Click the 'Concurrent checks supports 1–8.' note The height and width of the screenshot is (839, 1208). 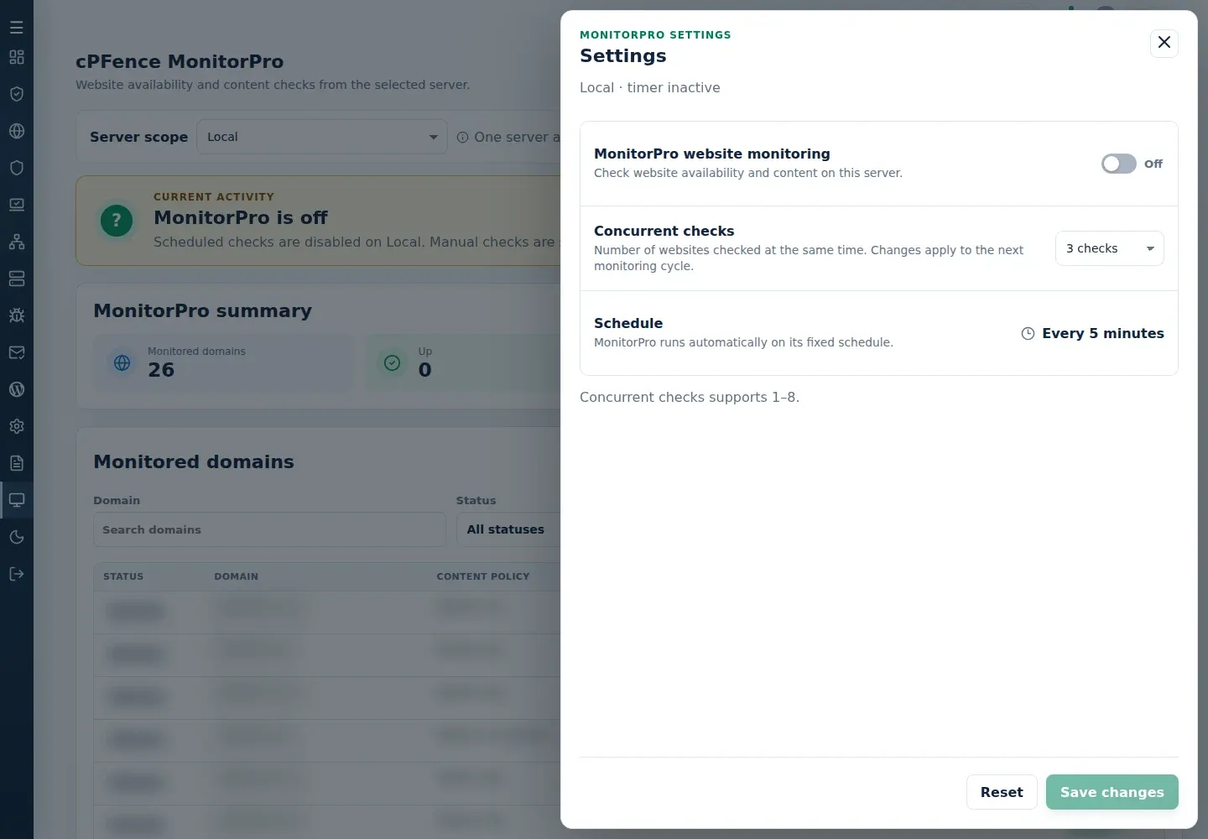[690, 397]
